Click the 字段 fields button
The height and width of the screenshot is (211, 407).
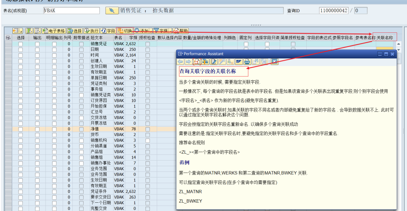pyautogui.click(x=108, y=31)
